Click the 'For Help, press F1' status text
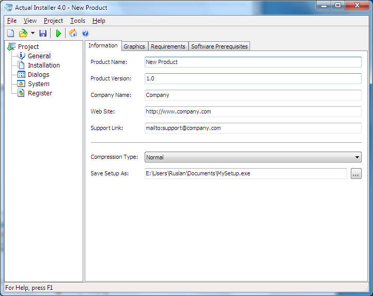The image size is (373, 296). [29, 288]
